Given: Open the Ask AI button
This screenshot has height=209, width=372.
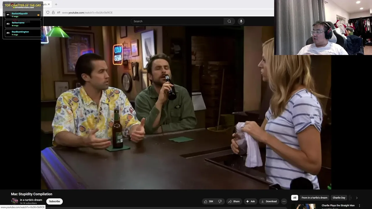Looking at the screenshot, I should (x=250, y=201).
